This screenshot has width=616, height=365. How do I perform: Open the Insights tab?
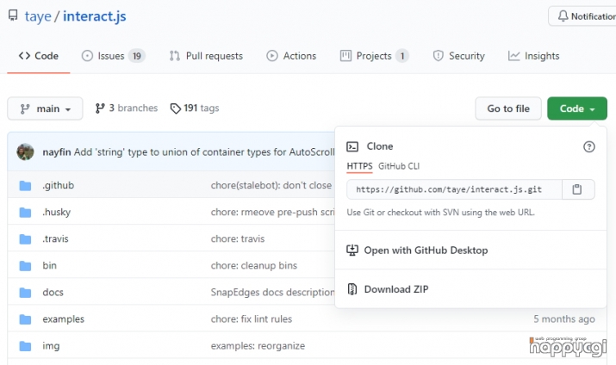tap(533, 56)
